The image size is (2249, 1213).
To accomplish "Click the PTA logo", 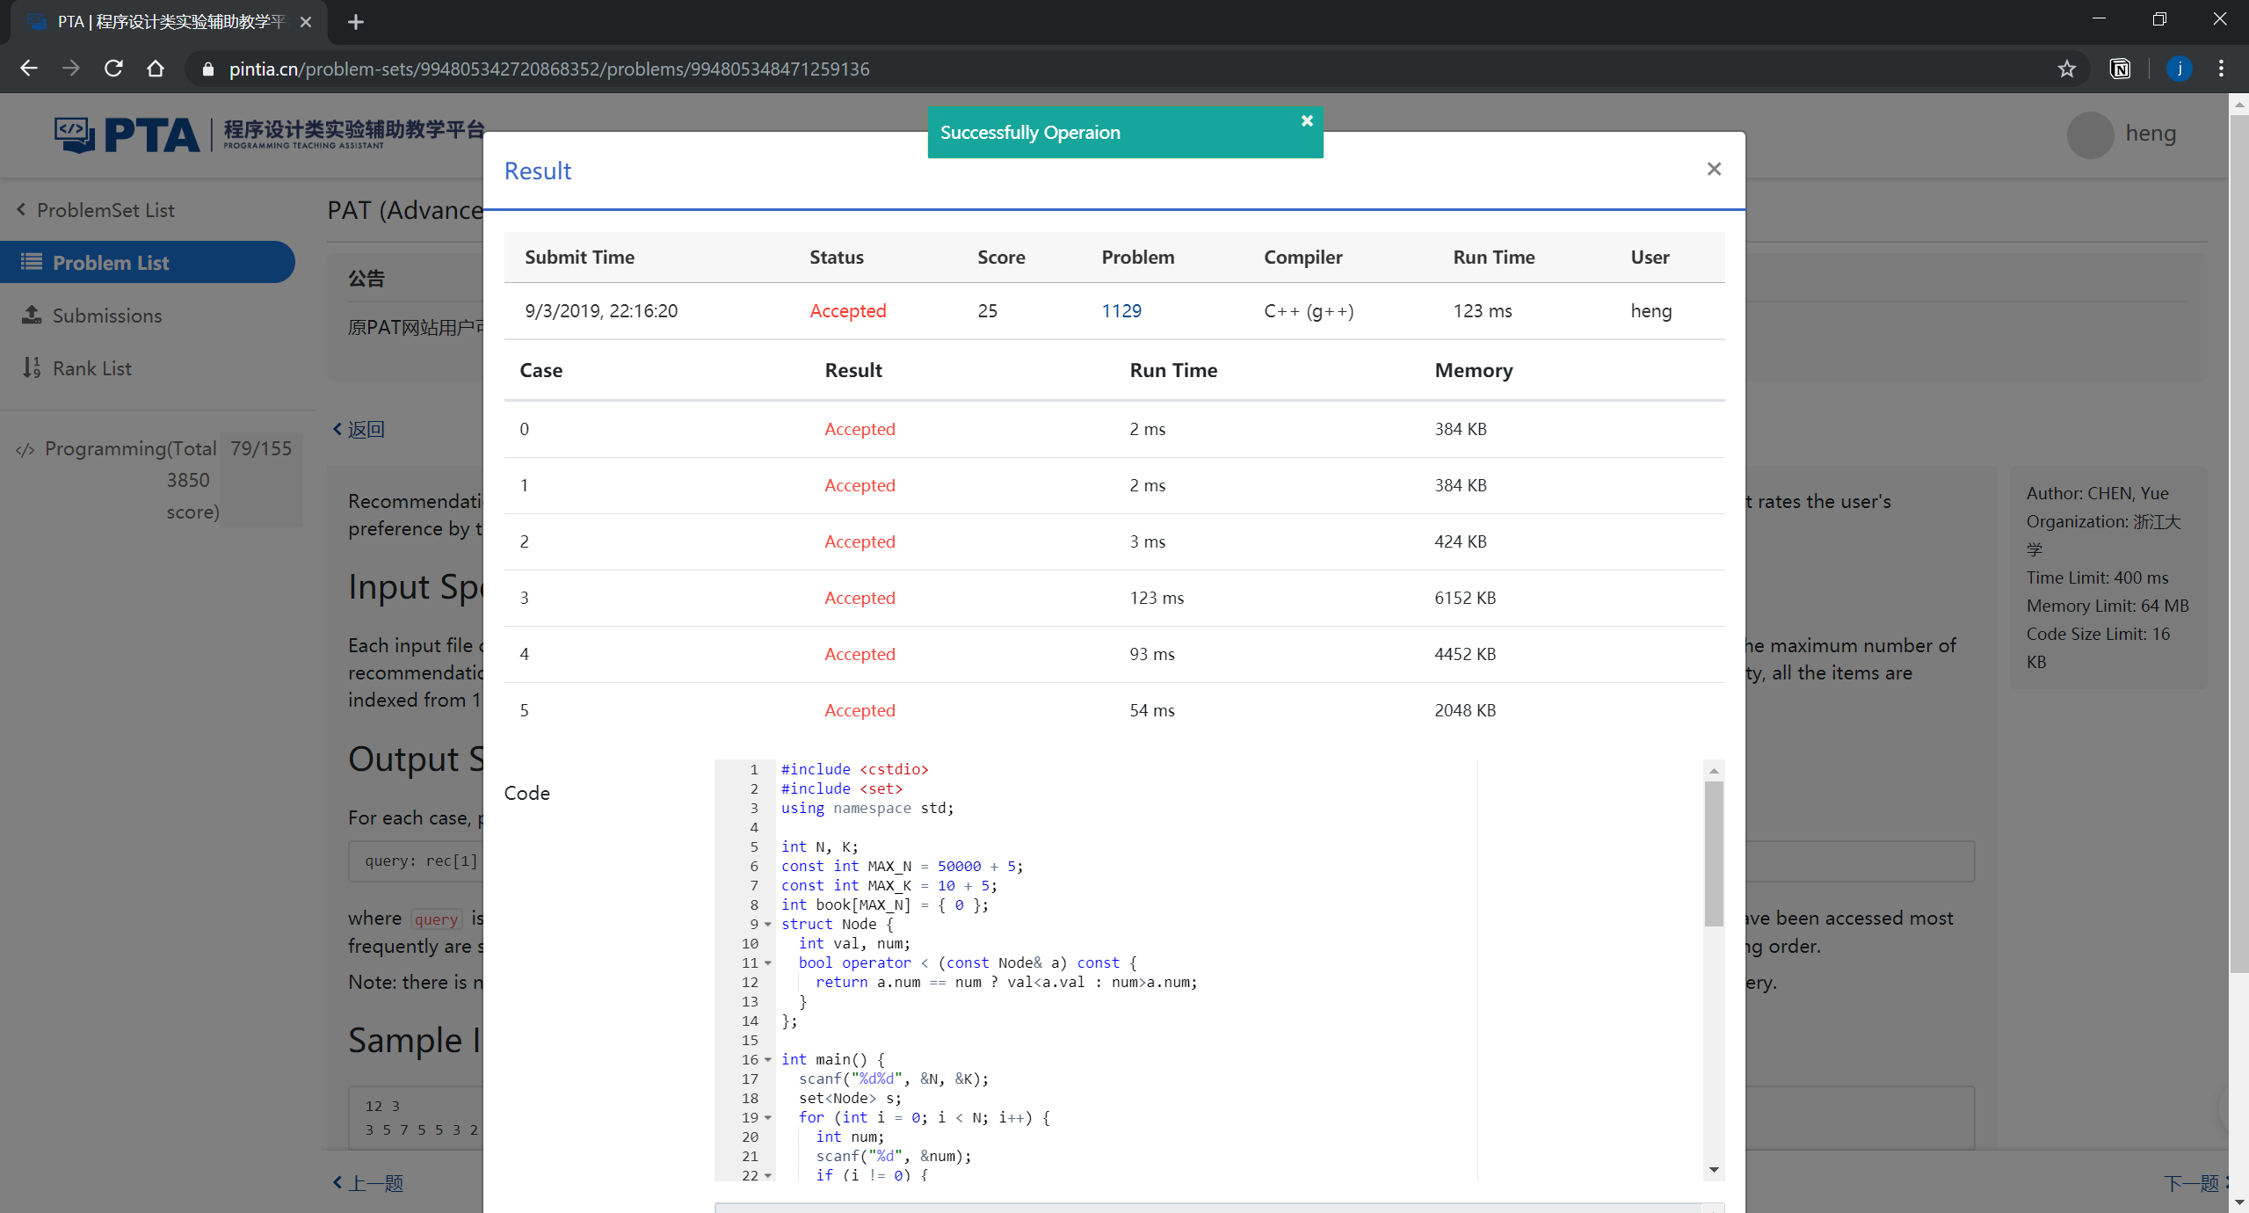I will pos(268,134).
